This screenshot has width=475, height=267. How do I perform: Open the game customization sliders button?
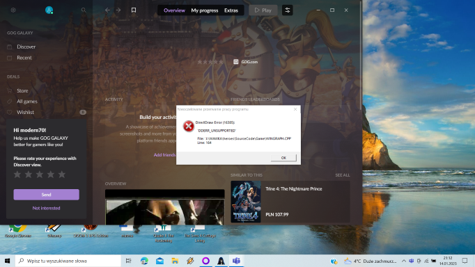pyautogui.click(x=287, y=10)
